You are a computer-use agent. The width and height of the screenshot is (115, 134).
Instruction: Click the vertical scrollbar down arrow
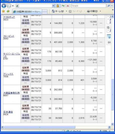(112, 124)
